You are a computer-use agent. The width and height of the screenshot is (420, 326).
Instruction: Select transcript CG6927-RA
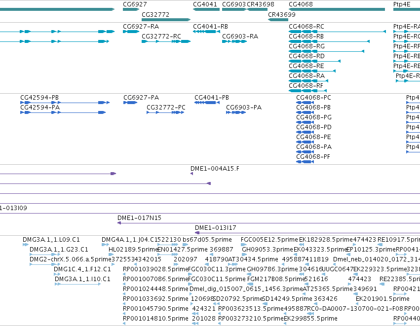click(x=131, y=32)
